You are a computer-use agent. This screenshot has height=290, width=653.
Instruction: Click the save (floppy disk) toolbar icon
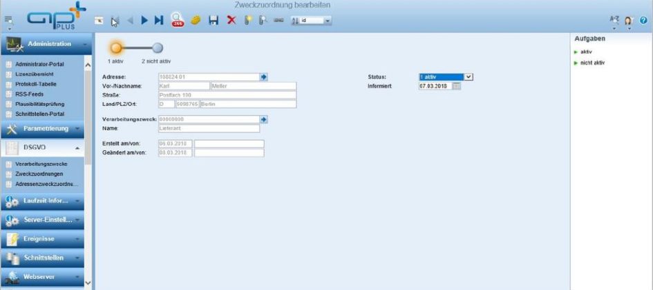214,21
